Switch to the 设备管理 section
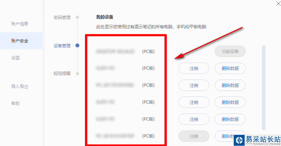The width and height of the screenshot is (281, 146). tap(62, 46)
